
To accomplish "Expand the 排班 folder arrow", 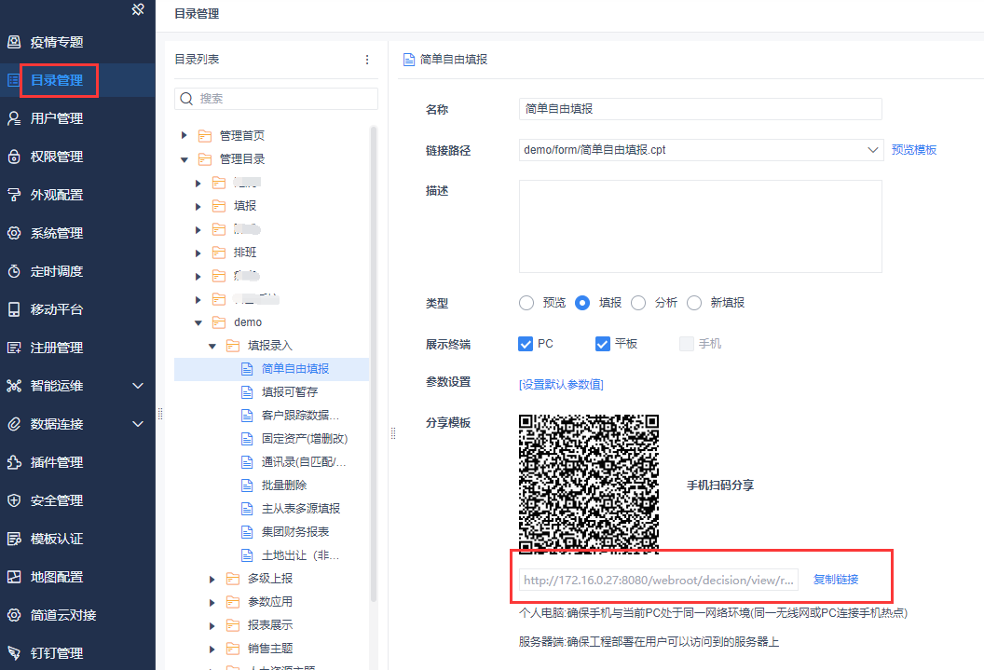I will click(198, 253).
